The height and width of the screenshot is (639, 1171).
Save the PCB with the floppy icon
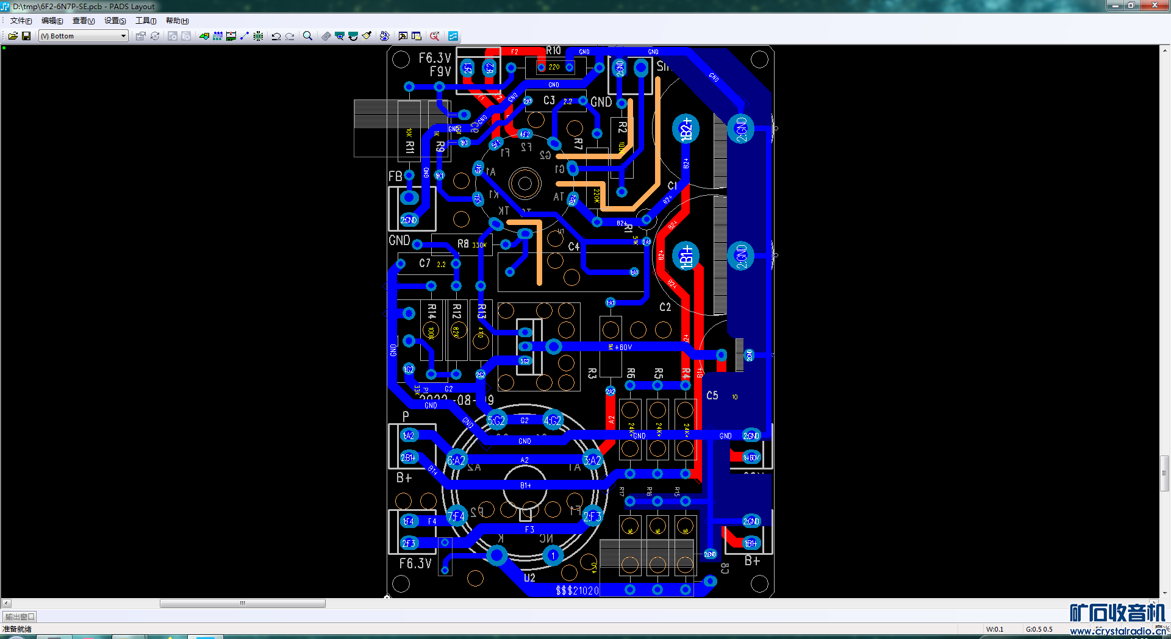point(26,36)
